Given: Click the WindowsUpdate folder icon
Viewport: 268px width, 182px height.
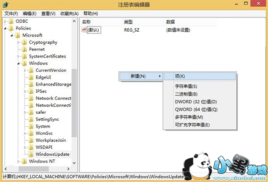Looking at the screenshot, I should tap(31, 154).
